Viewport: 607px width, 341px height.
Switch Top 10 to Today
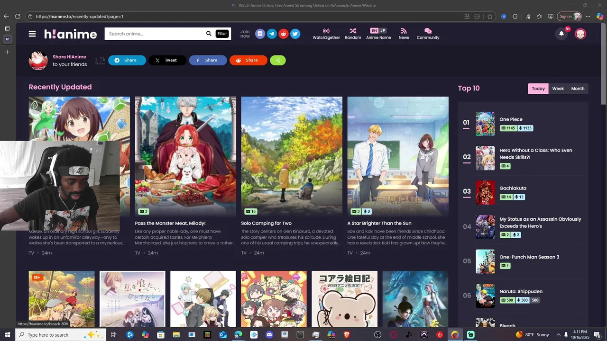[538, 89]
